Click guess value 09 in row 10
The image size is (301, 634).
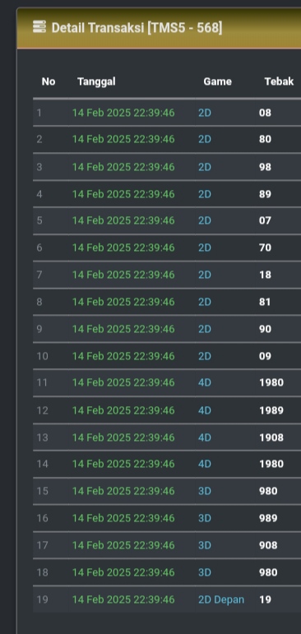(x=265, y=356)
